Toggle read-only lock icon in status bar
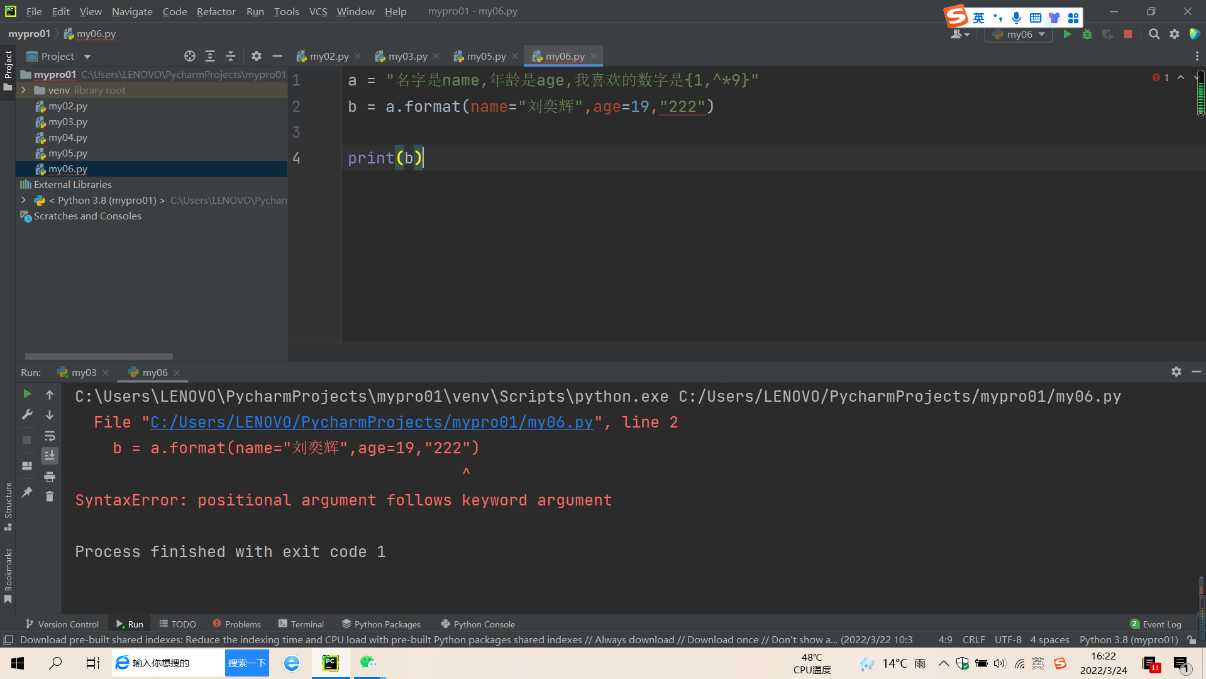 (x=1192, y=640)
